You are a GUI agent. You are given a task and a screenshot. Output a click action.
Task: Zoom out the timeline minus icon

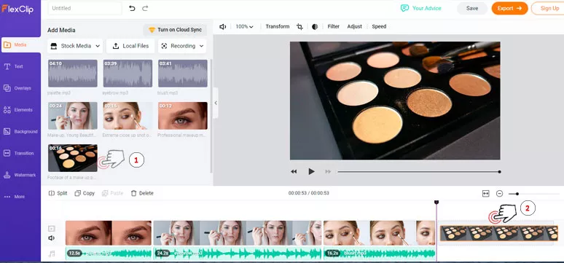499,194
